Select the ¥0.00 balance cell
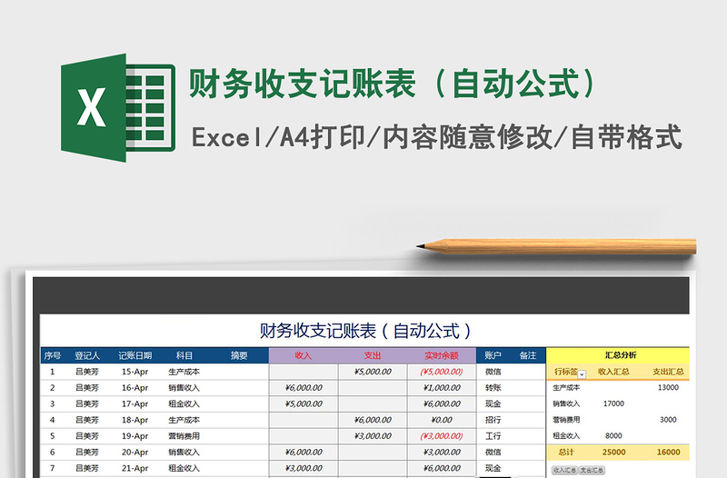Image resolution: width=727 pixels, height=478 pixels. tap(442, 420)
